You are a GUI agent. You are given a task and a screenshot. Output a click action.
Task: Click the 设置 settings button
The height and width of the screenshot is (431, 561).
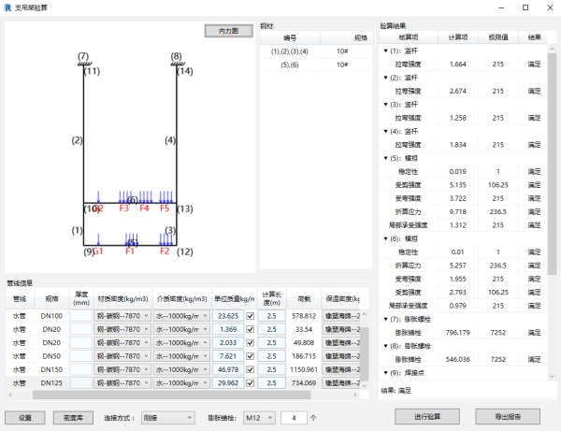24,417
